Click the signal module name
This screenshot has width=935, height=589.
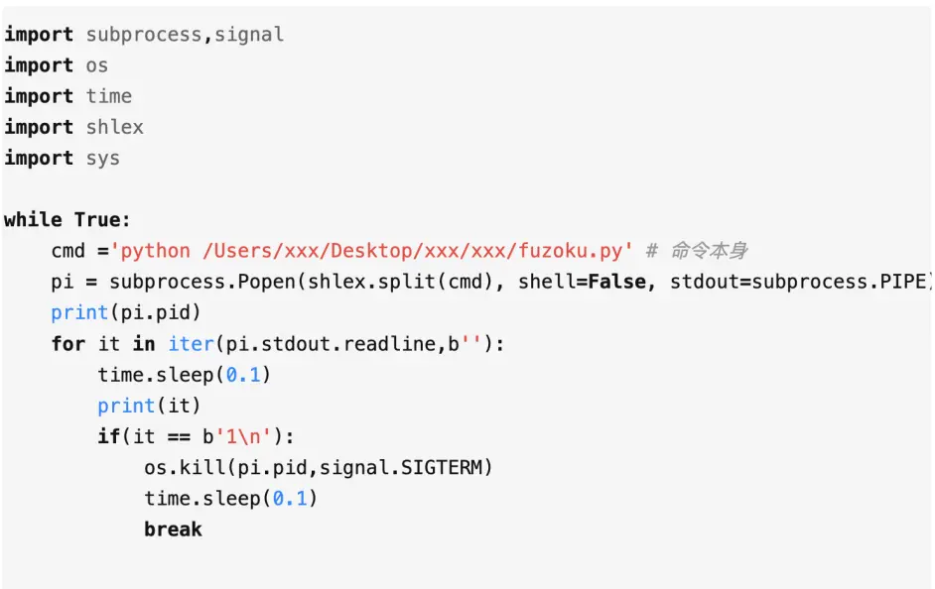coord(249,35)
